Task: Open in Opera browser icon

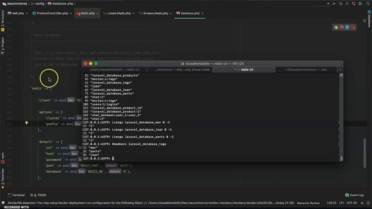Action: coord(353,27)
